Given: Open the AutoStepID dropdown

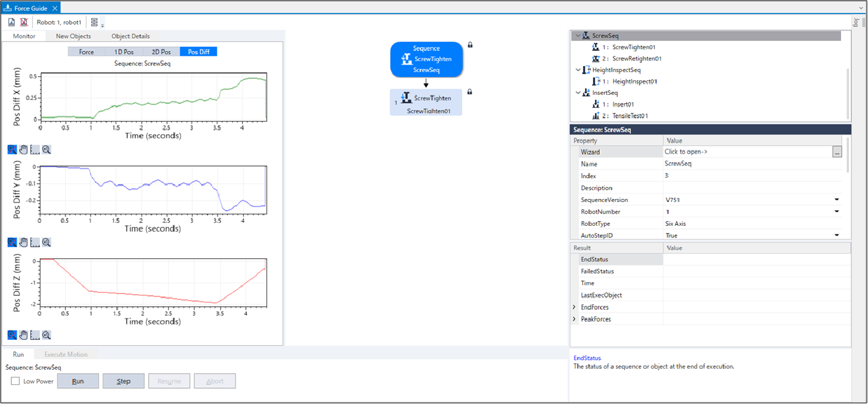Looking at the screenshot, I should pos(836,236).
